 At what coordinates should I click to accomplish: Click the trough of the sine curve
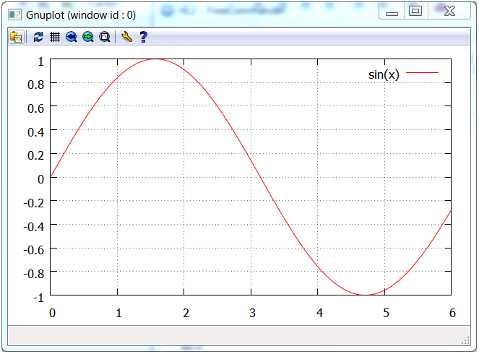(x=366, y=295)
